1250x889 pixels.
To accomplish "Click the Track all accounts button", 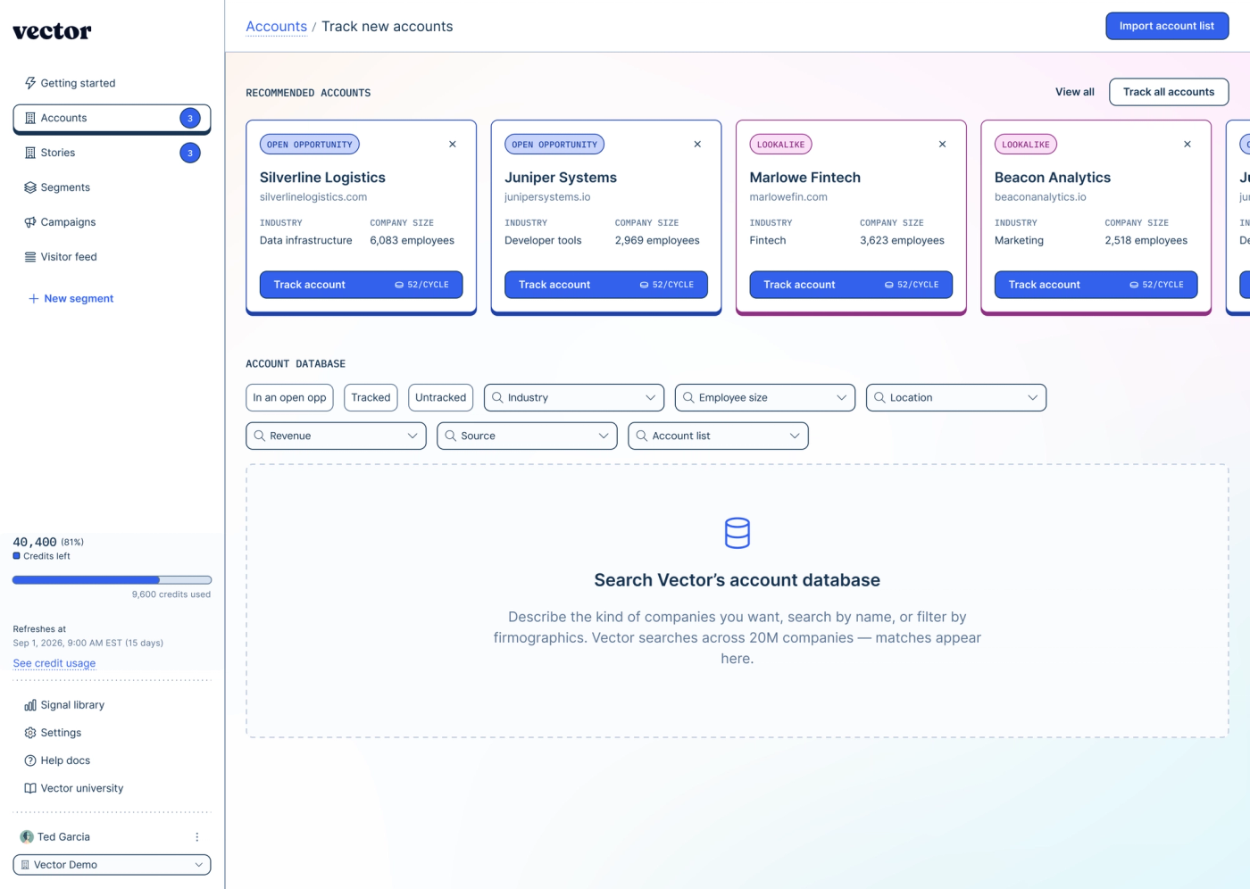I will pos(1169,92).
